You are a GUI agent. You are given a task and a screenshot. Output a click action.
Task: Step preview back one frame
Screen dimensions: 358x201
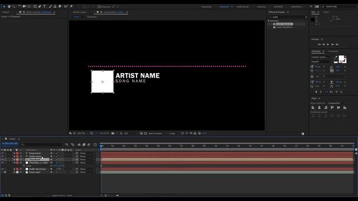(323, 45)
